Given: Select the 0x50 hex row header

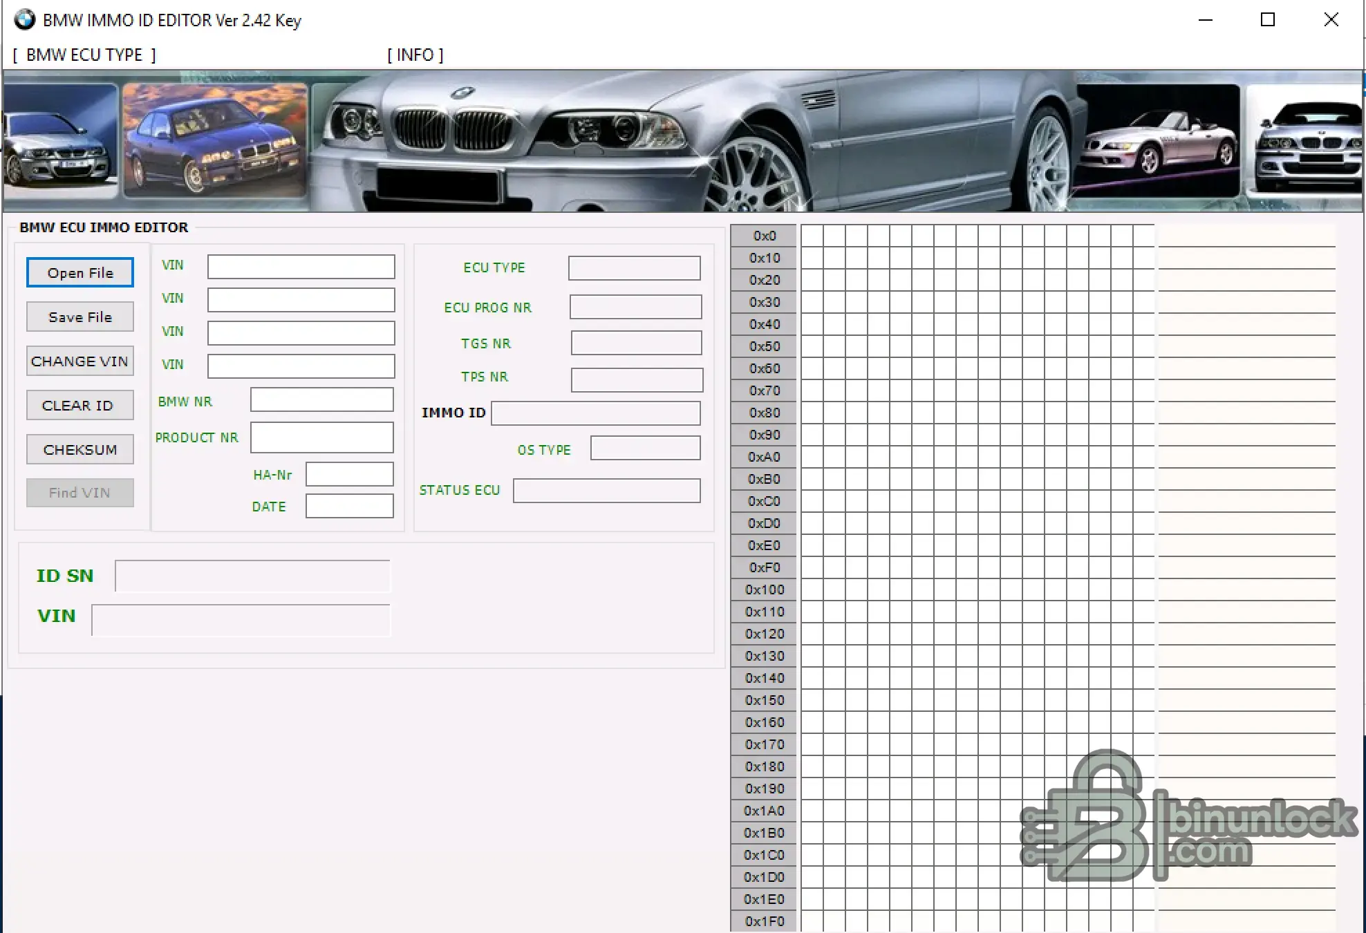Looking at the screenshot, I should (764, 346).
